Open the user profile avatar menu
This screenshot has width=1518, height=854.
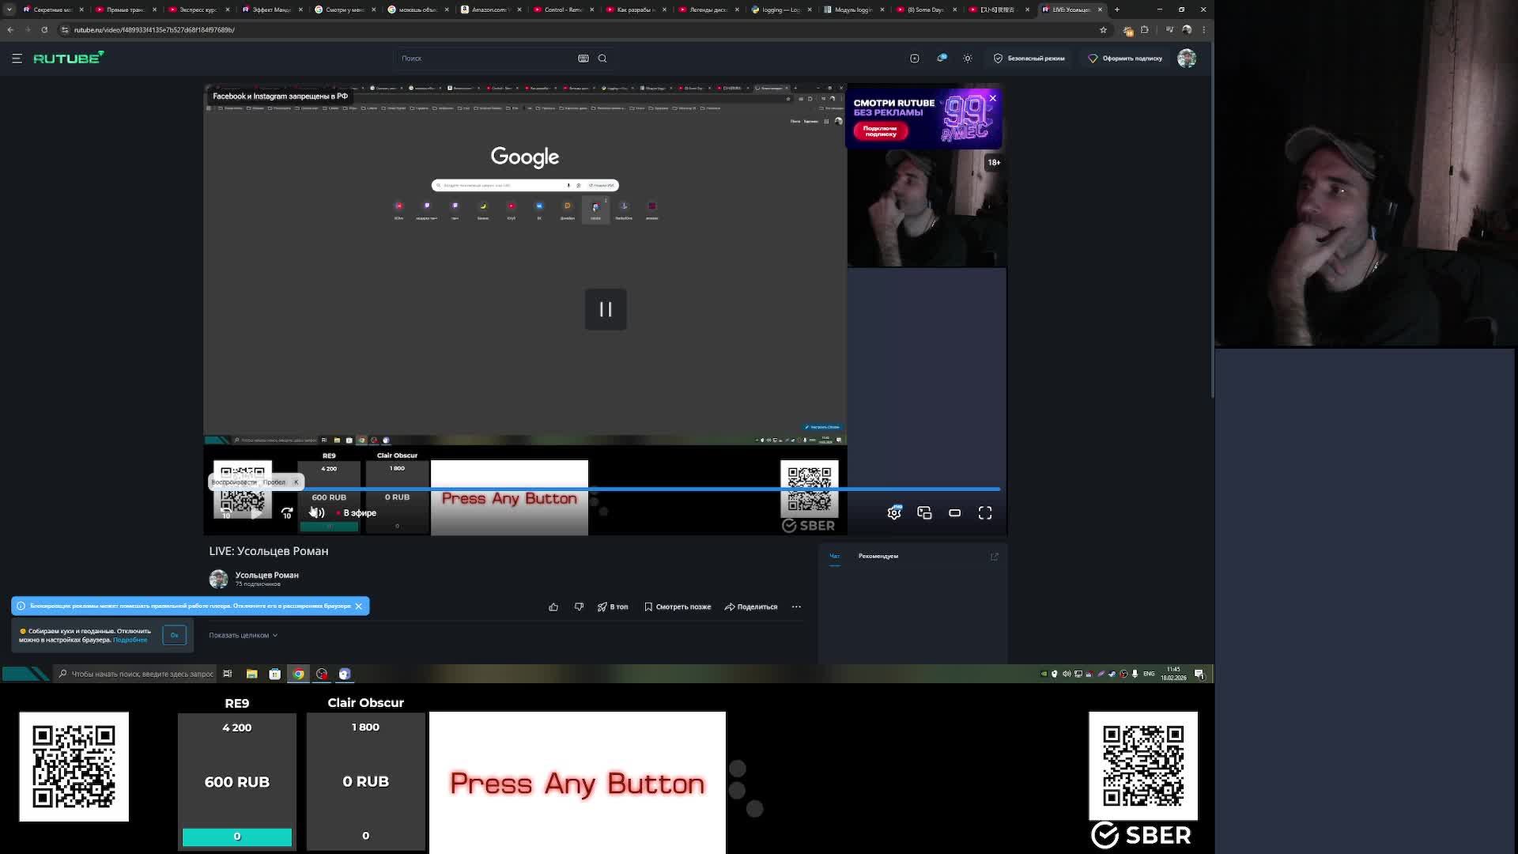tap(1187, 59)
